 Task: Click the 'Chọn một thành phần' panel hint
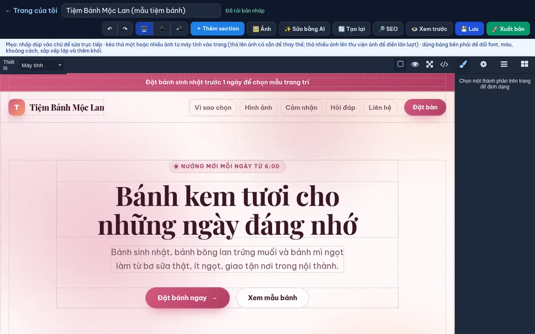coord(495,84)
